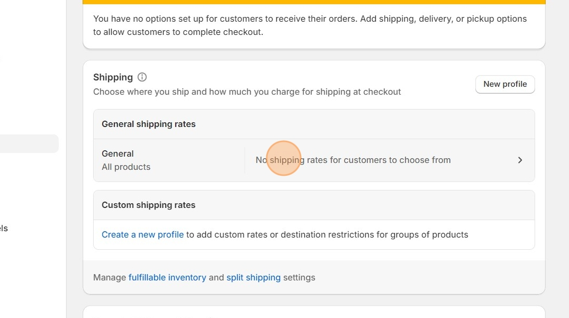Click the All products subtitle
Screen dimensions: 569x318
126,167
